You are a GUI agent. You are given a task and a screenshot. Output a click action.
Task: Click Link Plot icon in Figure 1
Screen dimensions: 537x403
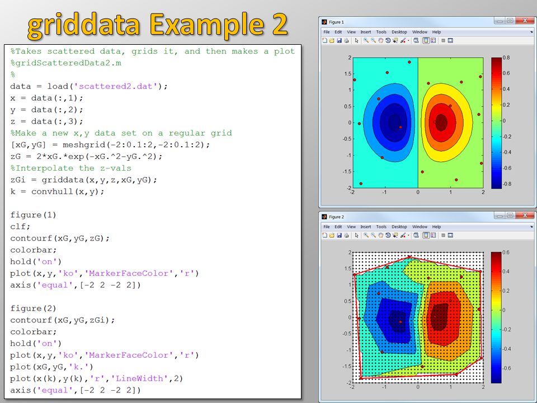(x=416, y=40)
